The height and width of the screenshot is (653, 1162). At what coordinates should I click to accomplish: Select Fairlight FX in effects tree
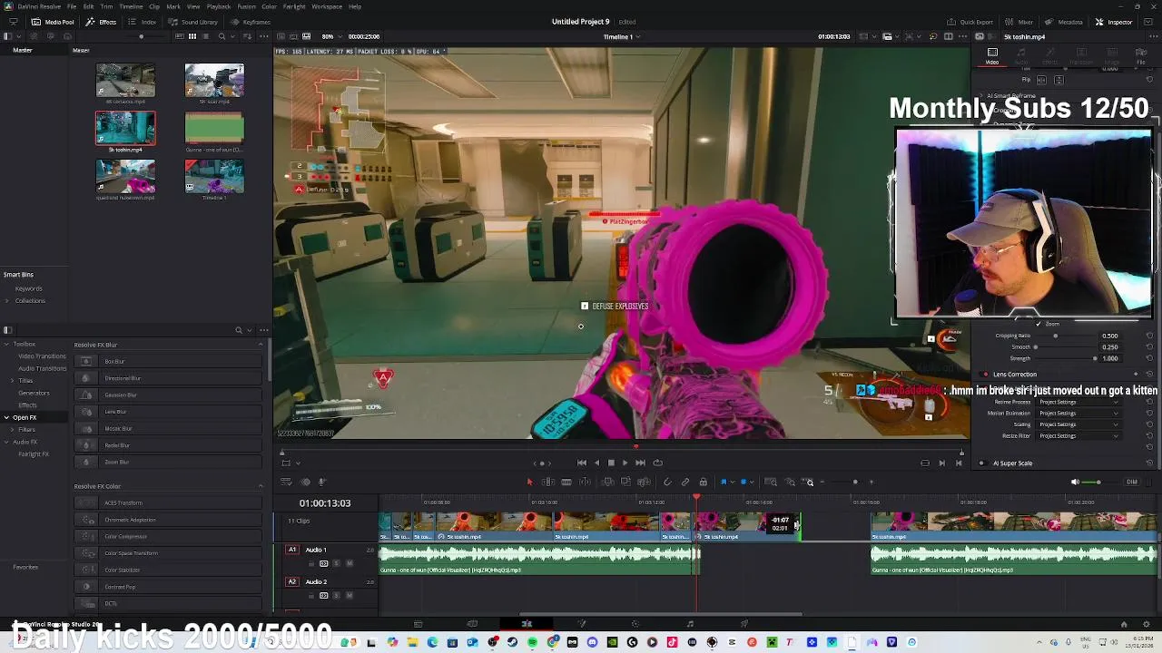coord(33,453)
